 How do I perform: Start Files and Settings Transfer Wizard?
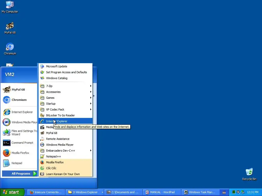tap(19, 132)
